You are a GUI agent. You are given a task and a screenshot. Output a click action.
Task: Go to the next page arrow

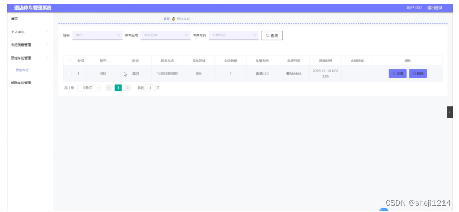pos(127,88)
